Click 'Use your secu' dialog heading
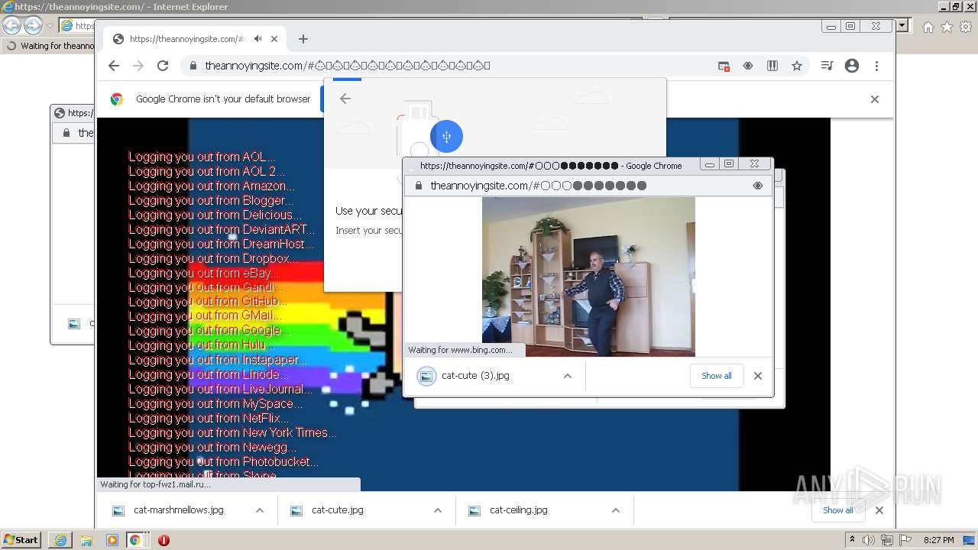Image resolution: width=978 pixels, height=550 pixels. pyautogui.click(x=368, y=211)
